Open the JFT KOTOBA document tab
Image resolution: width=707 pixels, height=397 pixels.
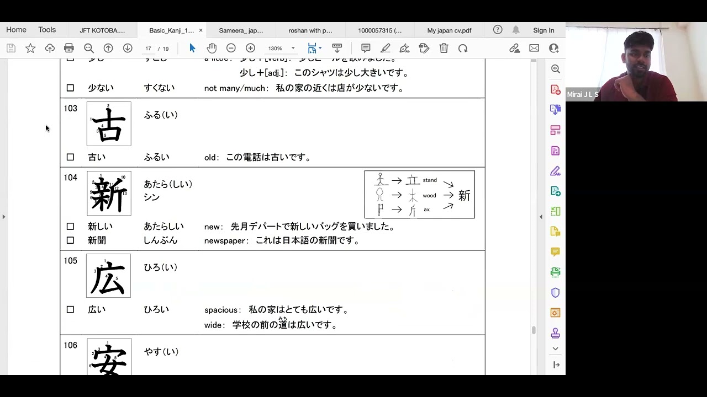[x=102, y=30]
